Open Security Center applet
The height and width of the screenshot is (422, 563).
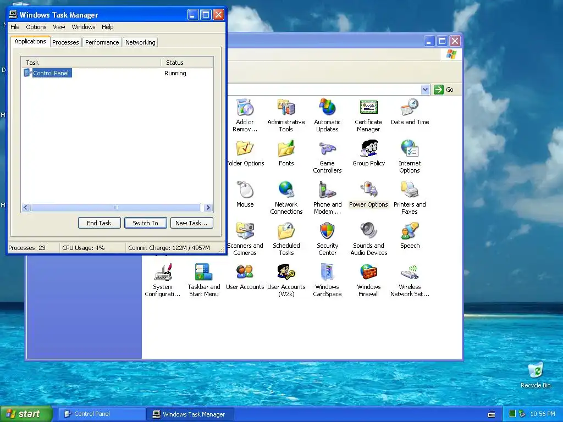tap(327, 240)
